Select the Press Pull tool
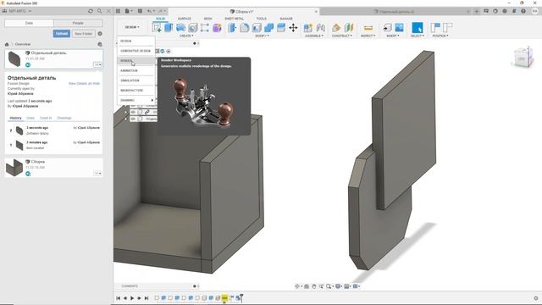The width and height of the screenshot is (542, 305). (232, 28)
